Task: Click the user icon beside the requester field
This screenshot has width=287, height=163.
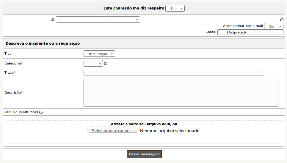Action: pyautogui.click(x=53, y=20)
